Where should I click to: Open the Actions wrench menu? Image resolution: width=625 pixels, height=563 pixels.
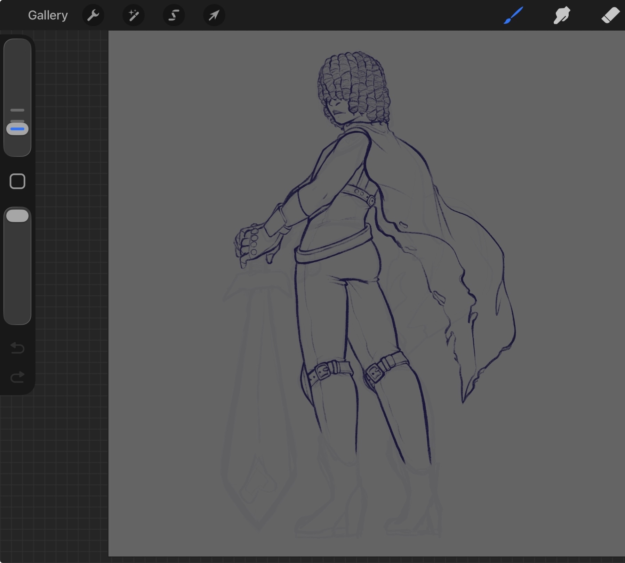pos(93,15)
